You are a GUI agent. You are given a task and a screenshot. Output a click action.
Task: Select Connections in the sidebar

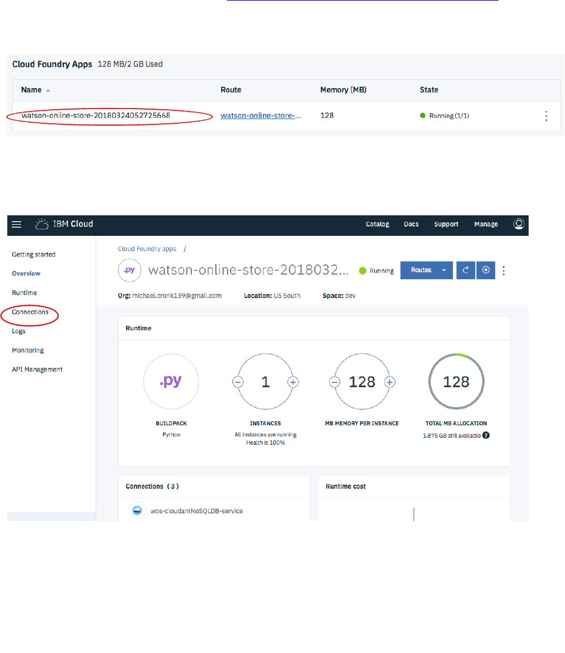pos(31,312)
